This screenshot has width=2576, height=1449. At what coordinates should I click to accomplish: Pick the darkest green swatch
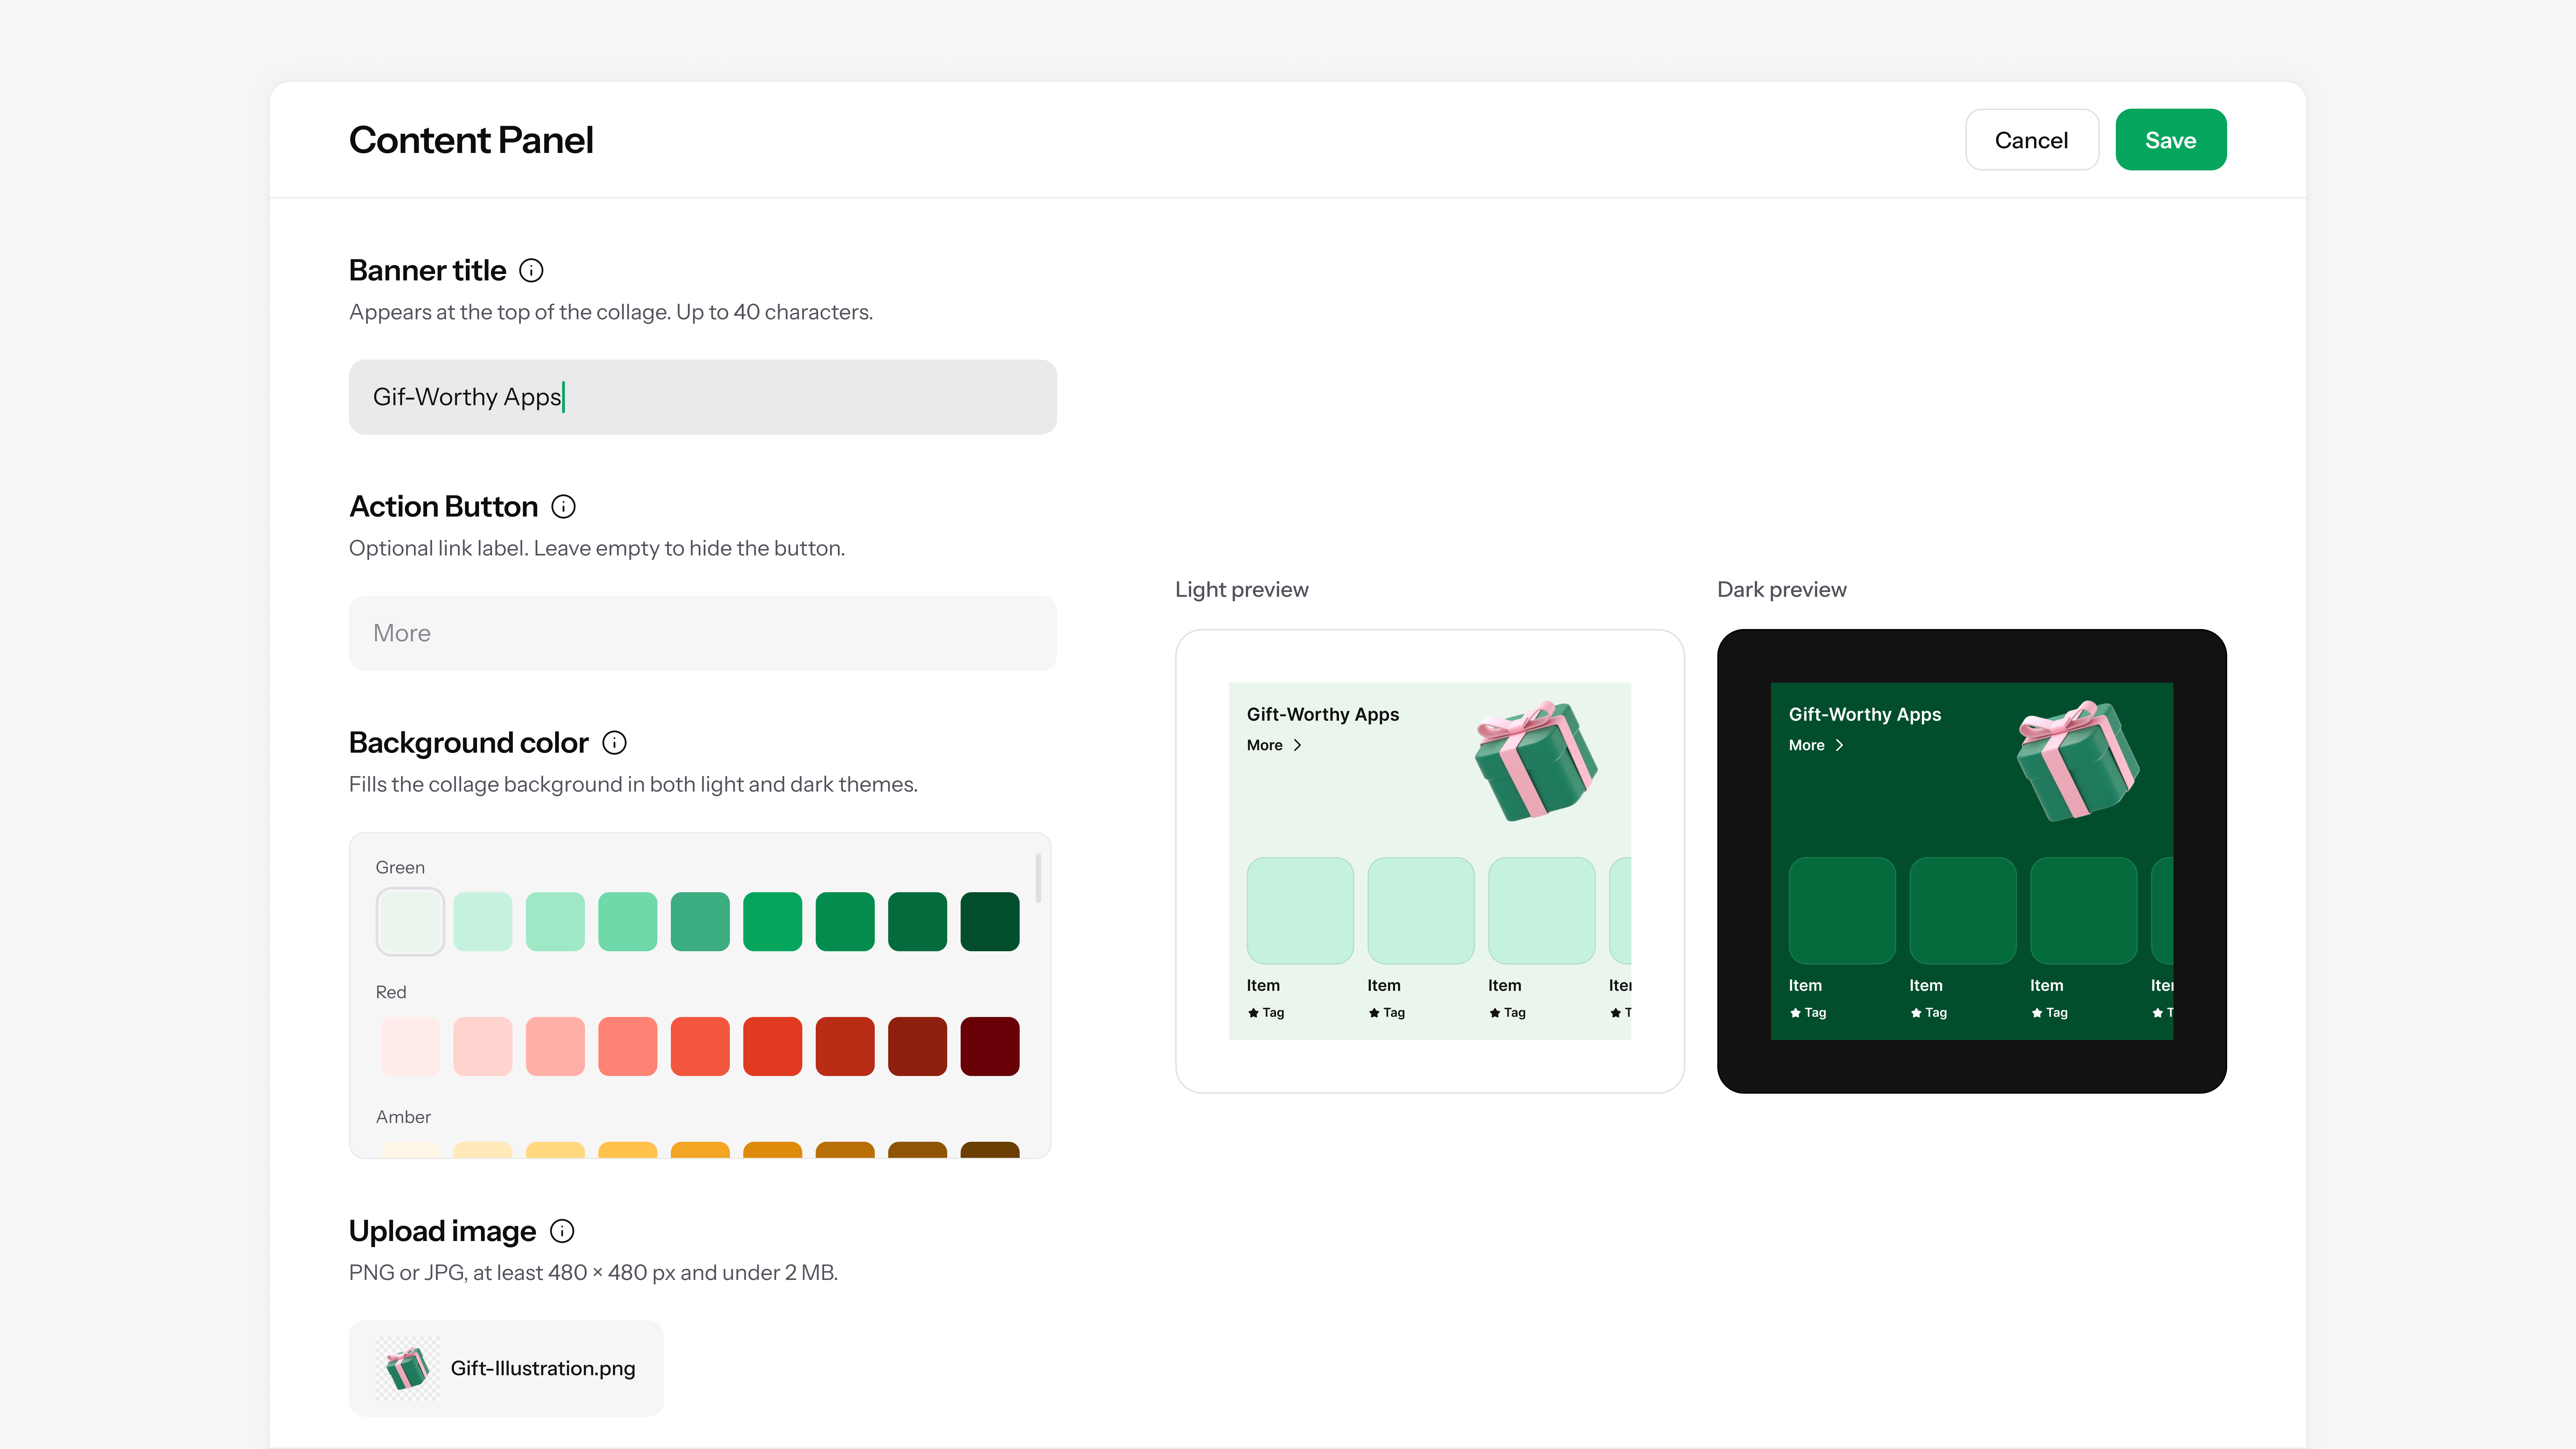click(990, 921)
